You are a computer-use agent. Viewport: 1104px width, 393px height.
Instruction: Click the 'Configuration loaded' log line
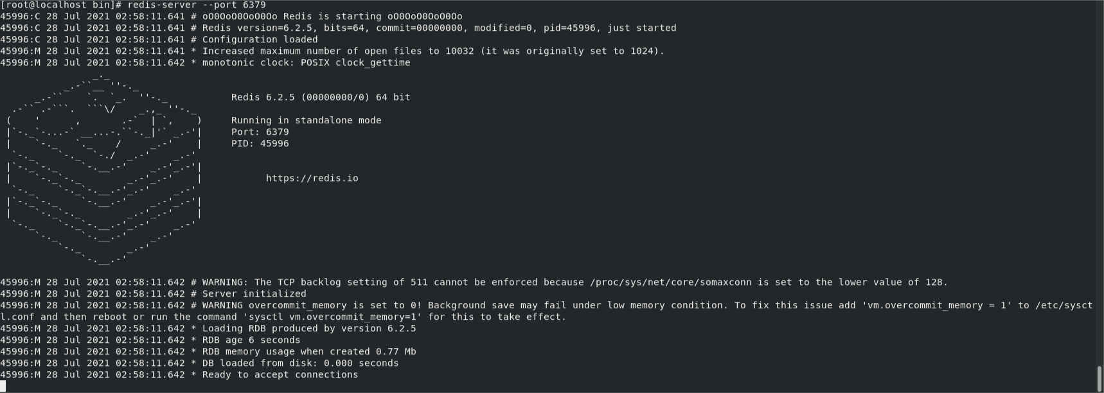(159, 39)
